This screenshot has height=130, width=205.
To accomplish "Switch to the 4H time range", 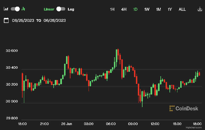I will click(124, 9).
